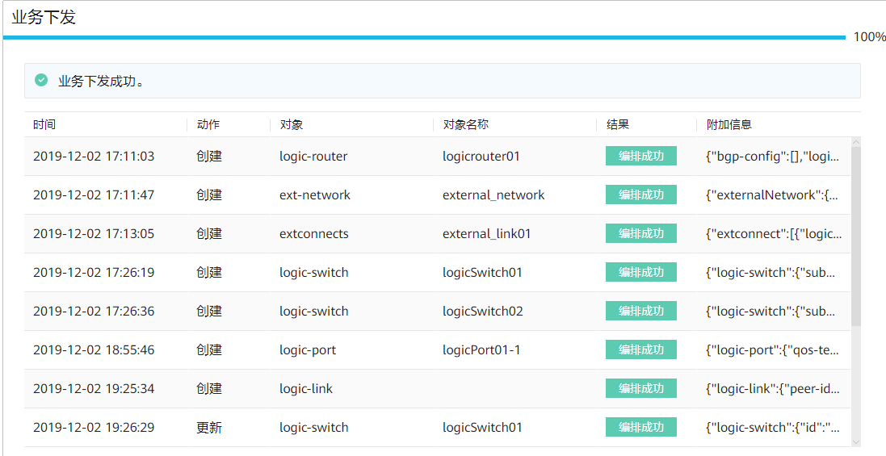Click 编排成功 badge for logicPort01-1
The height and width of the screenshot is (456, 886).
point(640,349)
